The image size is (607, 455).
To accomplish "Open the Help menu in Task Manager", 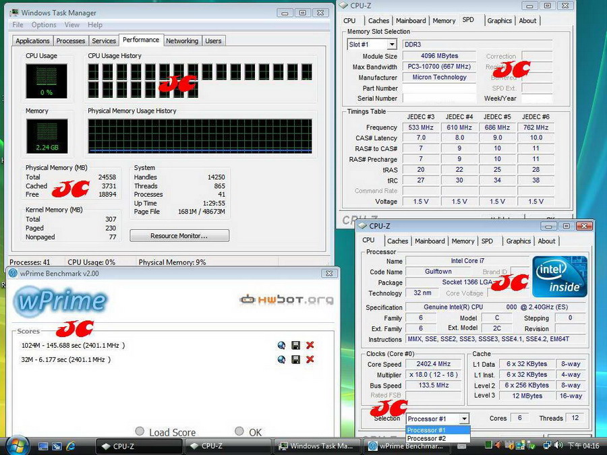I will click(x=95, y=25).
